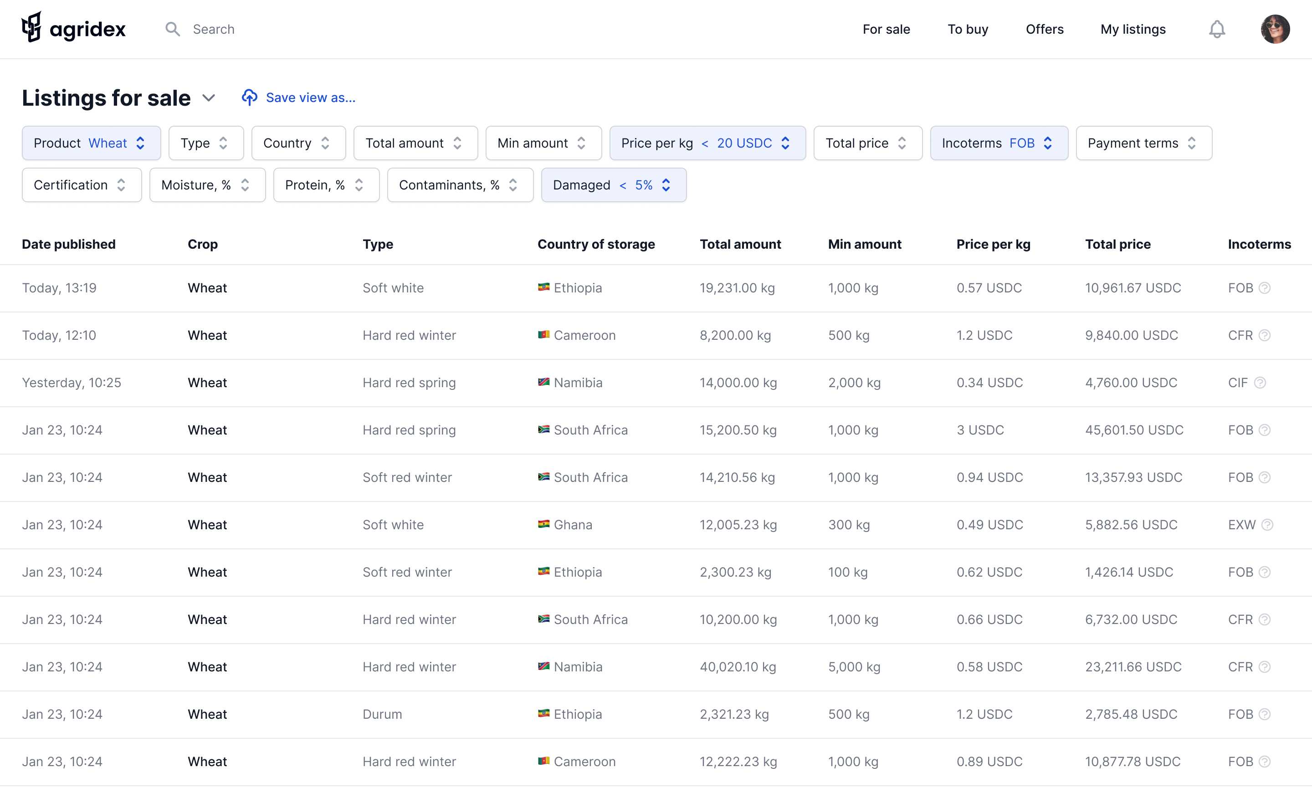Open the Certification filter dropdown
This screenshot has width=1312, height=798.
[82, 185]
